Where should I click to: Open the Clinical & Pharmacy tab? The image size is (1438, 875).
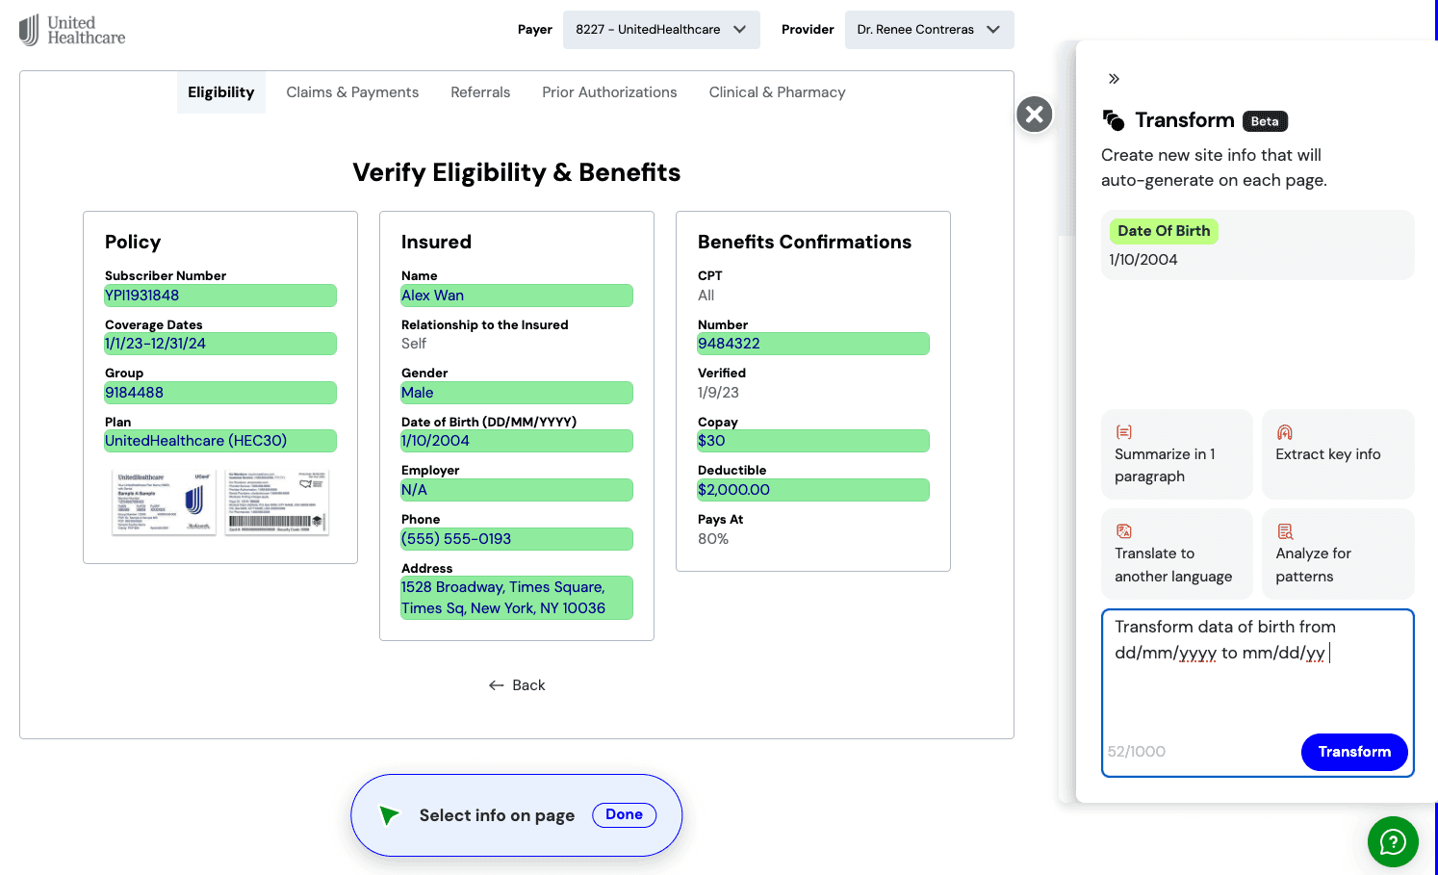(778, 92)
